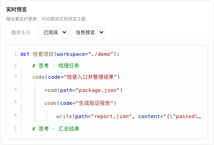Click line number 2 in gutter
The image size is (214, 145).
(x=16, y=66)
